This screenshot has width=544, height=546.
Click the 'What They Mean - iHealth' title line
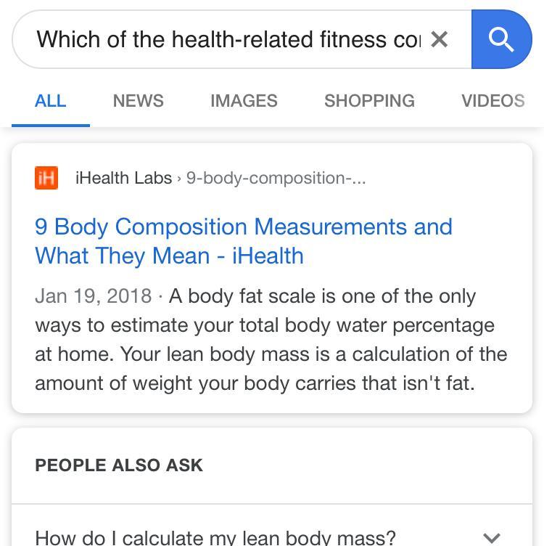click(x=170, y=256)
